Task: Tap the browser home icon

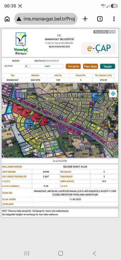Action: (x=7, y=19)
